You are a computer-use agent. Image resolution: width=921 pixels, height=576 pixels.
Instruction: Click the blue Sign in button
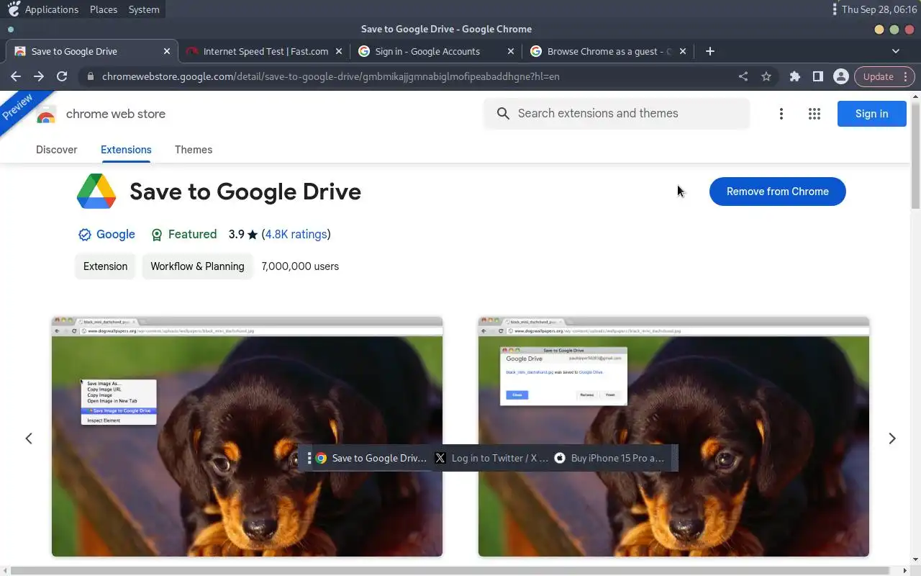coord(871,114)
